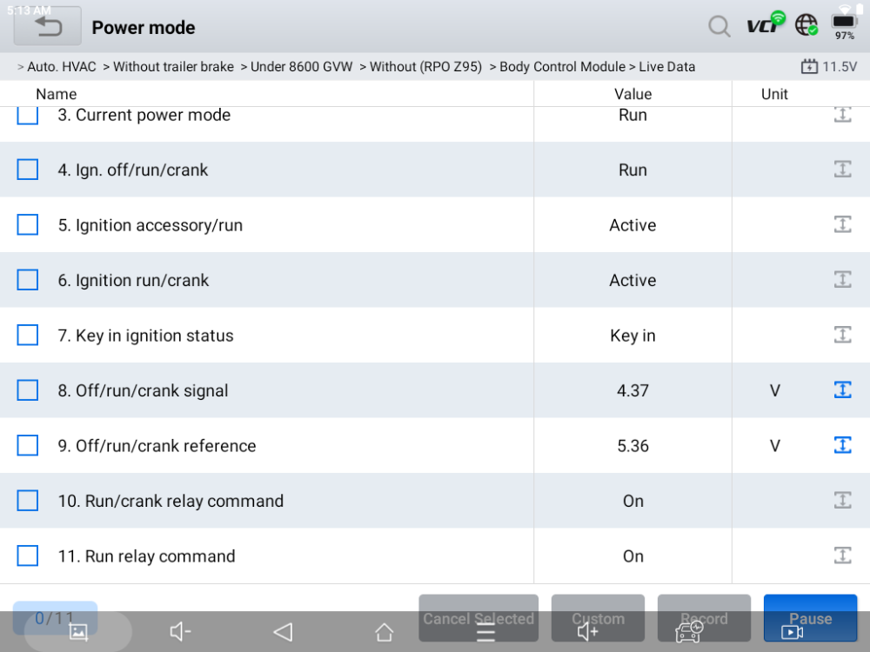Screen dimensions: 870x652
Task: Expand the Off/run/crank reference range icon
Action: (842, 445)
